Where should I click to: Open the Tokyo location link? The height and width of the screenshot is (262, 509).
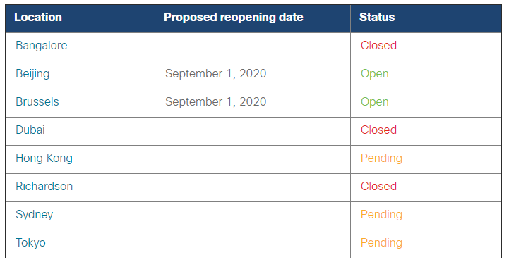point(30,243)
